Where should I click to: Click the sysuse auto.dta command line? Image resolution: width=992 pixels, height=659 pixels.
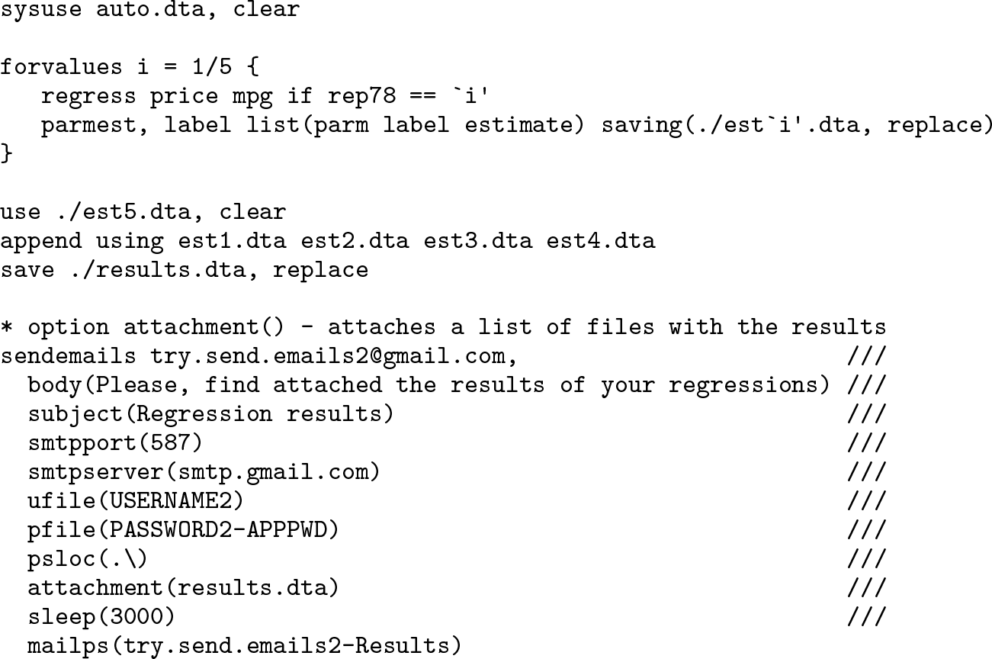(150, 11)
